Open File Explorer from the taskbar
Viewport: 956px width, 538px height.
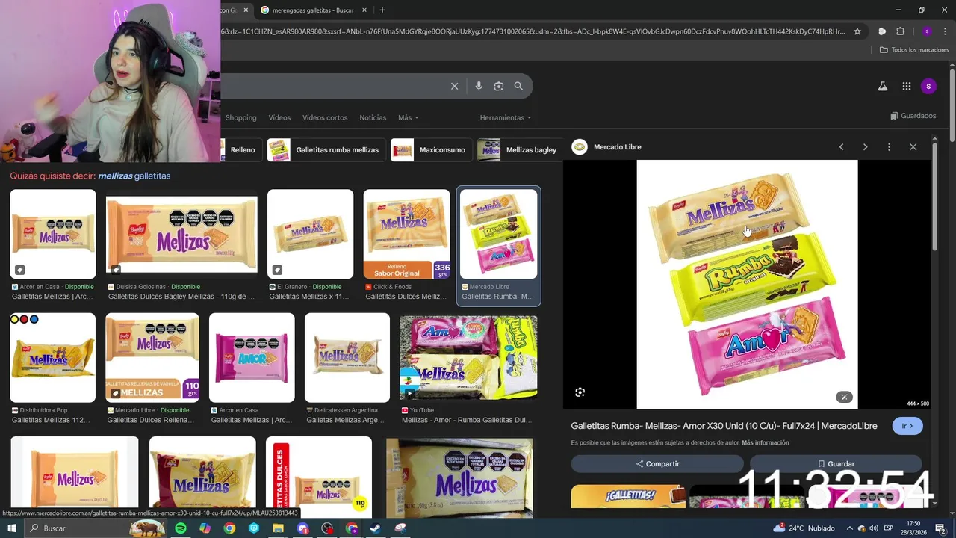coord(278,528)
